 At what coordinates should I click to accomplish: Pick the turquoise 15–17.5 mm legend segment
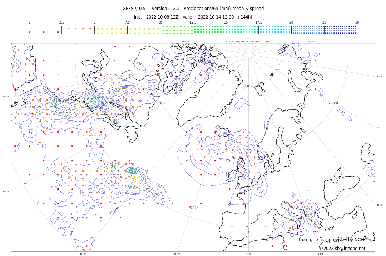click(x=242, y=30)
